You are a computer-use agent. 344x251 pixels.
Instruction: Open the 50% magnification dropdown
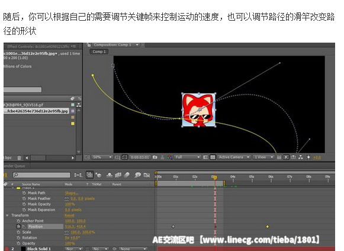pos(102,157)
